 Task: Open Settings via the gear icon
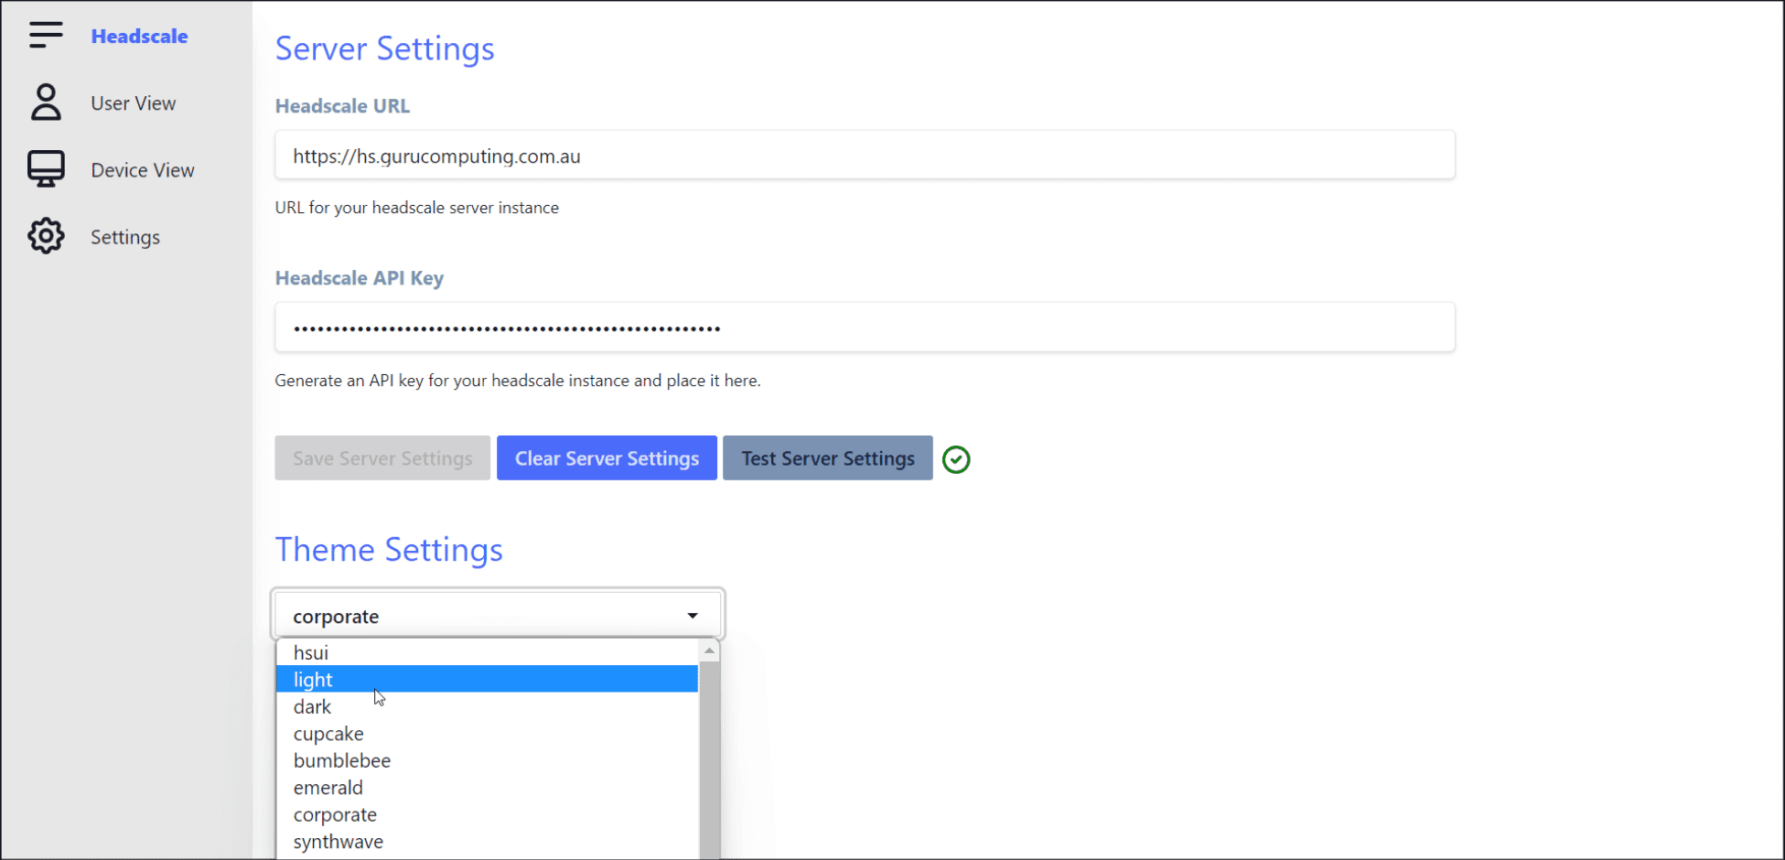pyautogui.click(x=46, y=235)
